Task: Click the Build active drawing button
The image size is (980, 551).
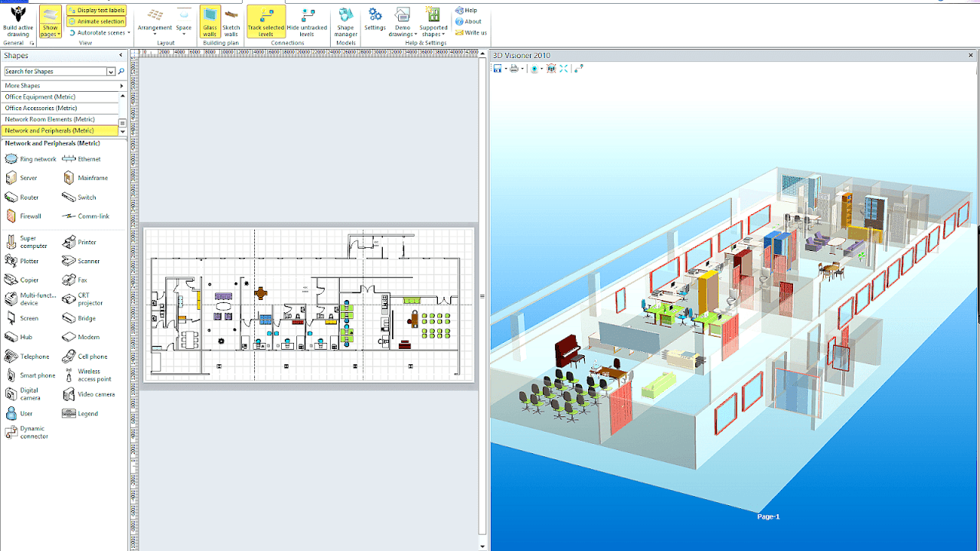Action: pos(18,21)
